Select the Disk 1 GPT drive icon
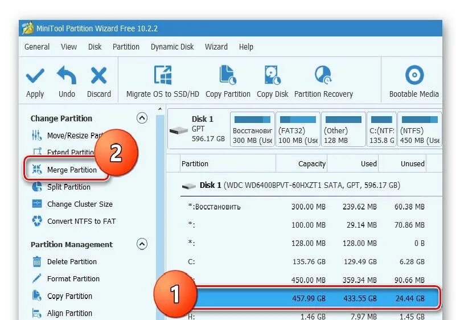 pos(179,130)
